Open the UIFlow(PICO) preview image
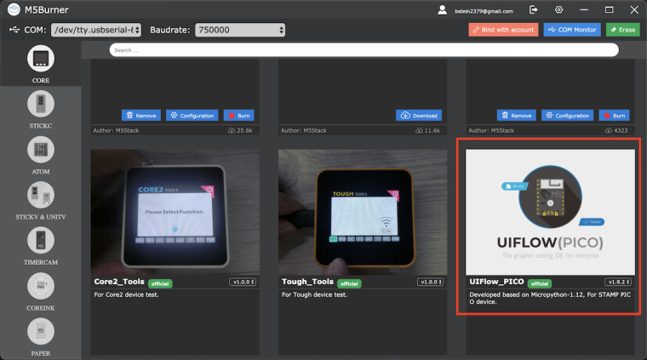The height and width of the screenshot is (360, 647). 551,212
